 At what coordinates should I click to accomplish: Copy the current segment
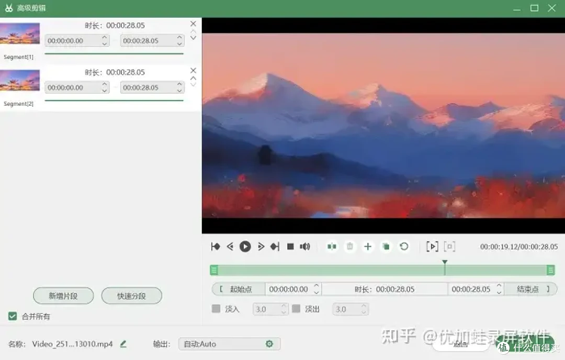(x=386, y=246)
